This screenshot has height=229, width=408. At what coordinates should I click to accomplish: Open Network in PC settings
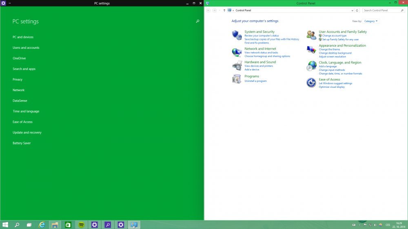click(x=18, y=90)
